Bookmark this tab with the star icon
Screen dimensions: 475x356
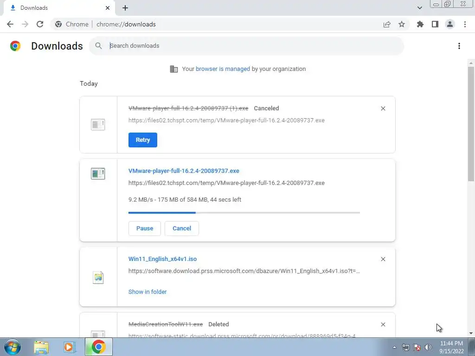[x=402, y=24]
